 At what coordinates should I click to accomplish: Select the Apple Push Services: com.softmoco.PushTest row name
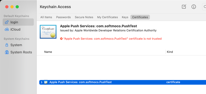(x=81, y=82)
